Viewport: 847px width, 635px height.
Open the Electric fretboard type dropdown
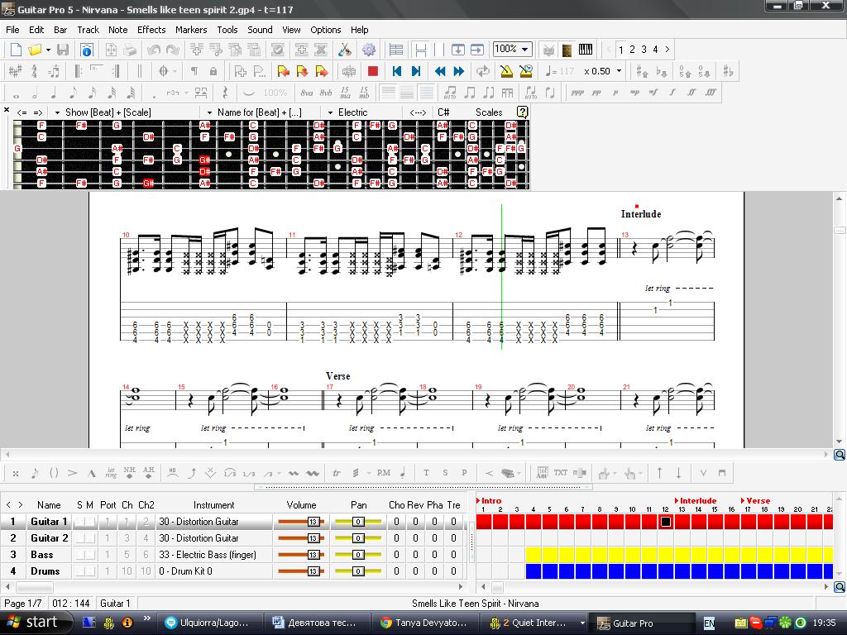pos(330,112)
